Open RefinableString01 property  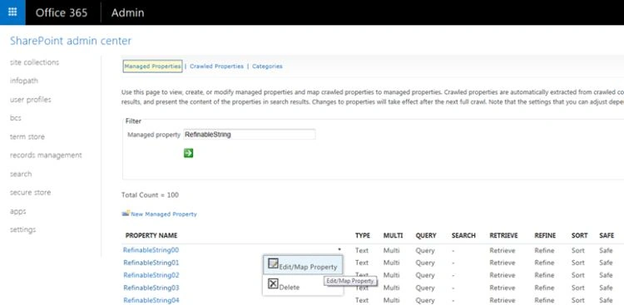tap(151, 263)
